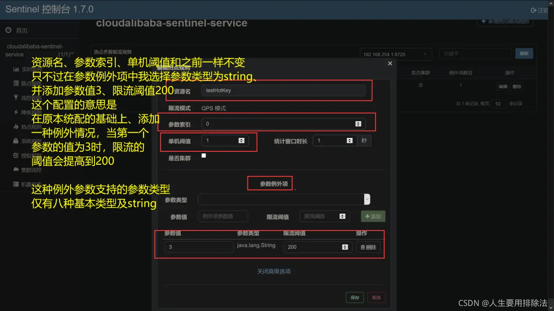Focus the 关键字 keyword search field
Screen dimensions: 554x311
pos(475,54)
